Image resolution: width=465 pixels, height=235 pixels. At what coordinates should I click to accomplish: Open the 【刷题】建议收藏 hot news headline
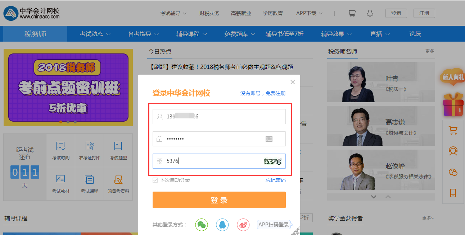(221, 67)
